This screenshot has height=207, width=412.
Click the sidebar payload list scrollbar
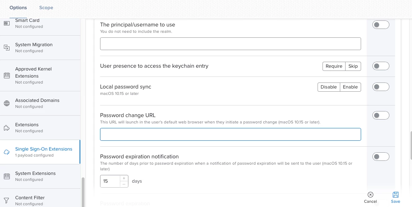(x=83, y=191)
